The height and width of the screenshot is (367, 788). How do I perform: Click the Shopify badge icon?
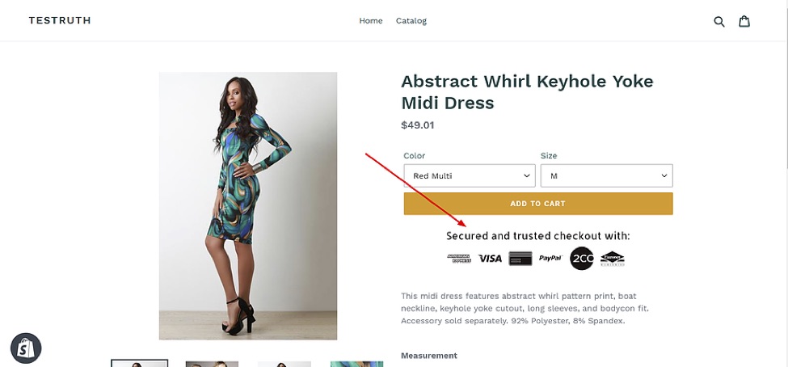26,348
